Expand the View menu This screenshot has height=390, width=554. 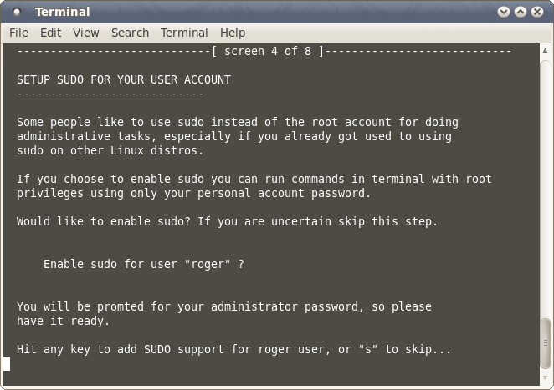point(85,33)
